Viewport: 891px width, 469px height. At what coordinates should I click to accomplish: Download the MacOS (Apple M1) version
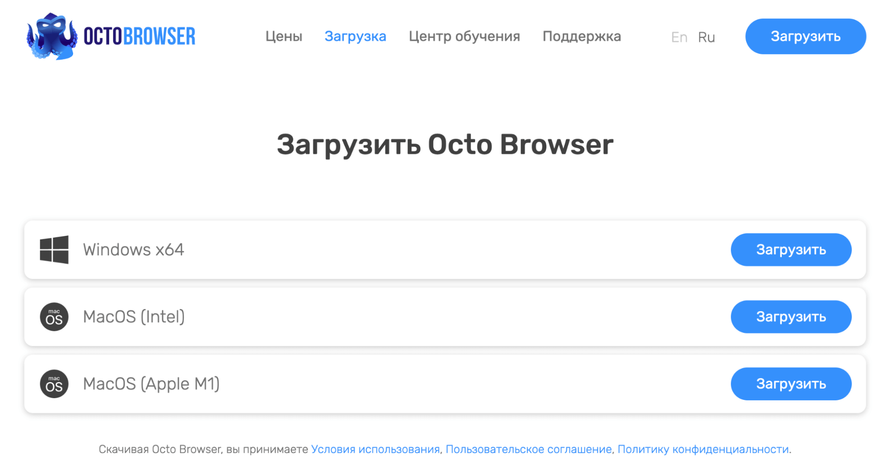click(x=791, y=383)
